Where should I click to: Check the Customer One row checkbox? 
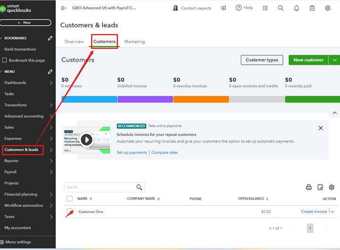click(x=69, y=211)
